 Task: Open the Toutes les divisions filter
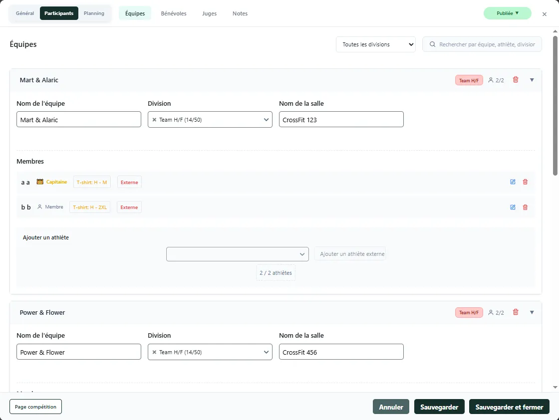pyautogui.click(x=375, y=44)
